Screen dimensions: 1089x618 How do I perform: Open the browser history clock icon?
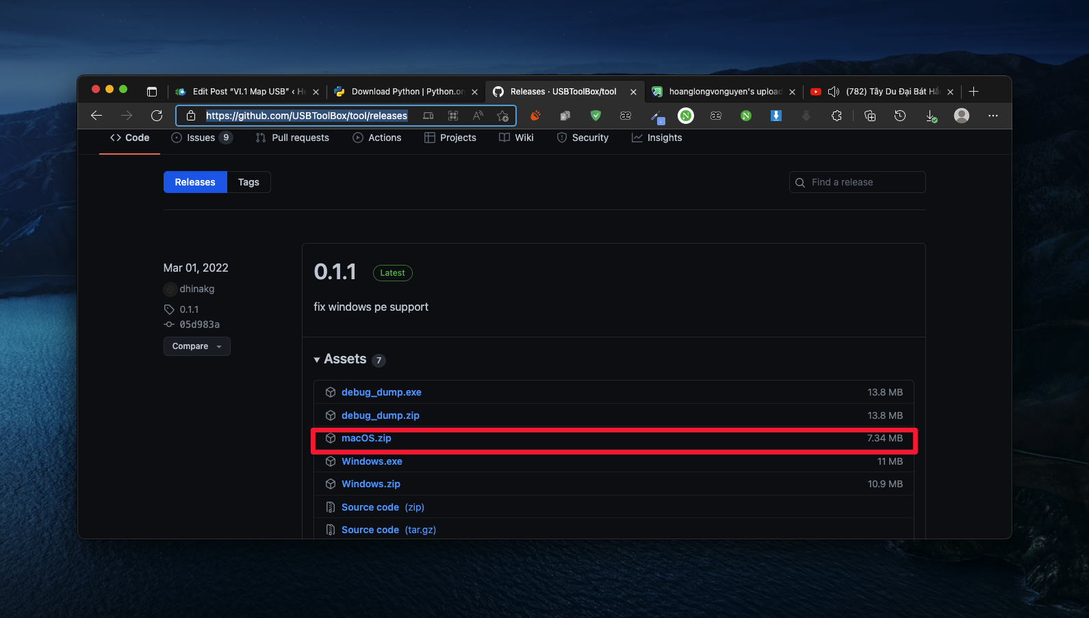pyautogui.click(x=900, y=116)
